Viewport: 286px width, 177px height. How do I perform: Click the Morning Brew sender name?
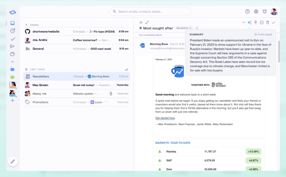click(x=159, y=44)
